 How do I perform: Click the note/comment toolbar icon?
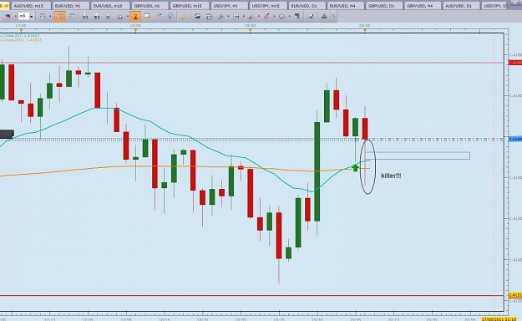[x=147, y=16]
